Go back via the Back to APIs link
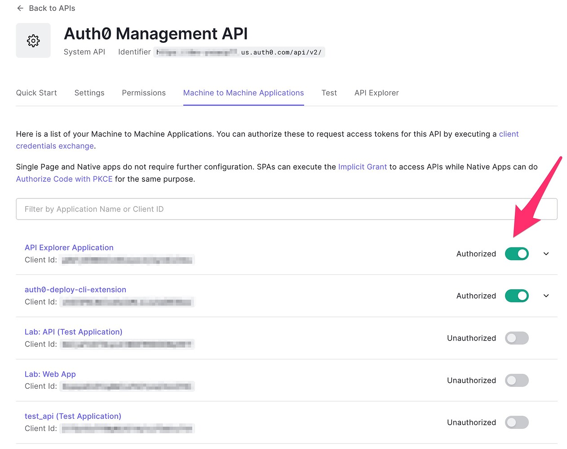Screen dimensions: 567x449 pos(52,8)
